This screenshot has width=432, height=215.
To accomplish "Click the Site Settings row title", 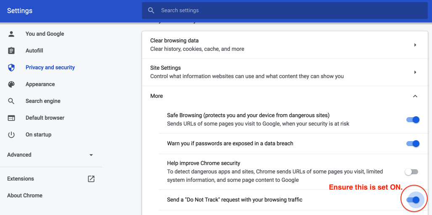I will pos(166,68).
